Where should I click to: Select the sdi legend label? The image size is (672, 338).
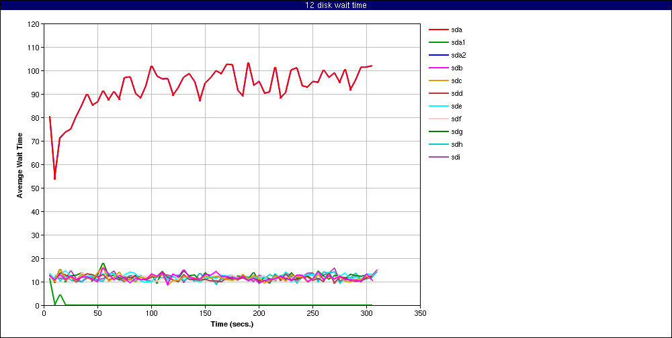[456, 157]
